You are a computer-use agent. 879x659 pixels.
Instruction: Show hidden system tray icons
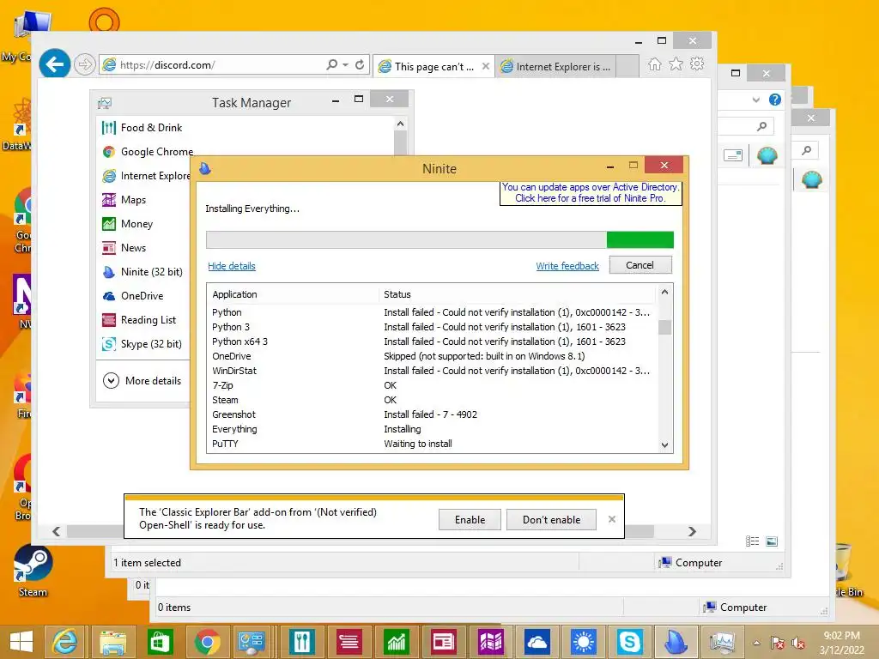pyautogui.click(x=757, y=643)
